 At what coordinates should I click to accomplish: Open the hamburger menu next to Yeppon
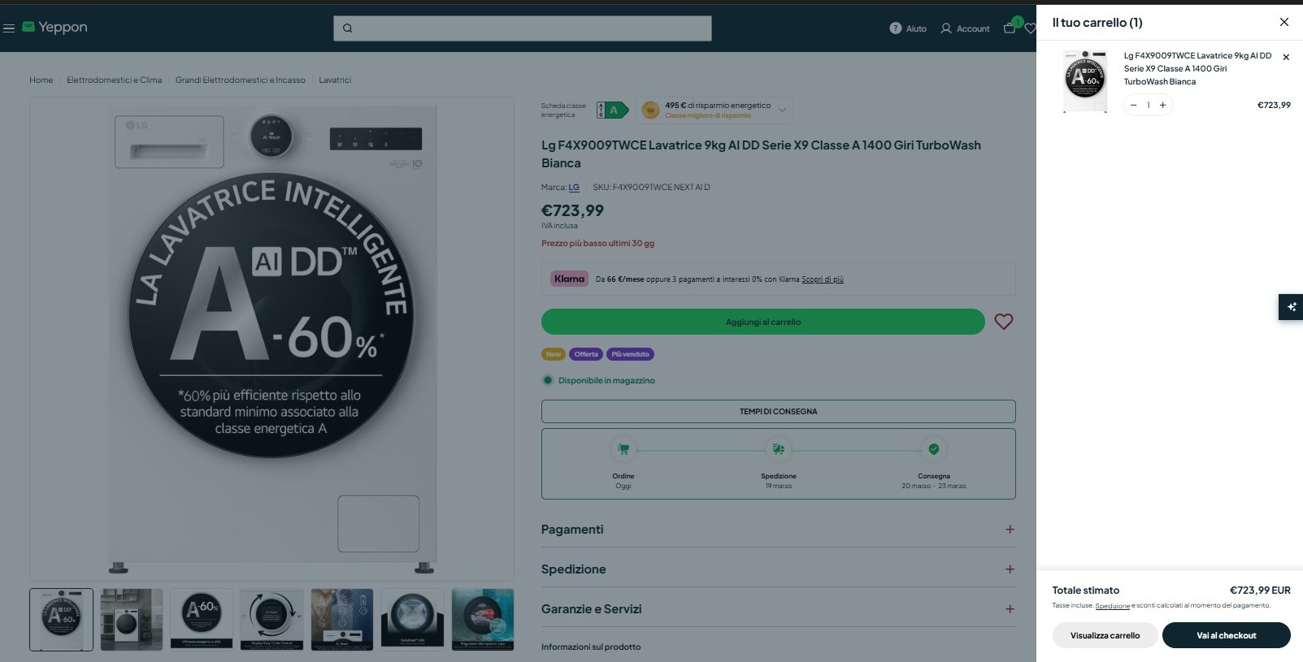tap(9, 28)
